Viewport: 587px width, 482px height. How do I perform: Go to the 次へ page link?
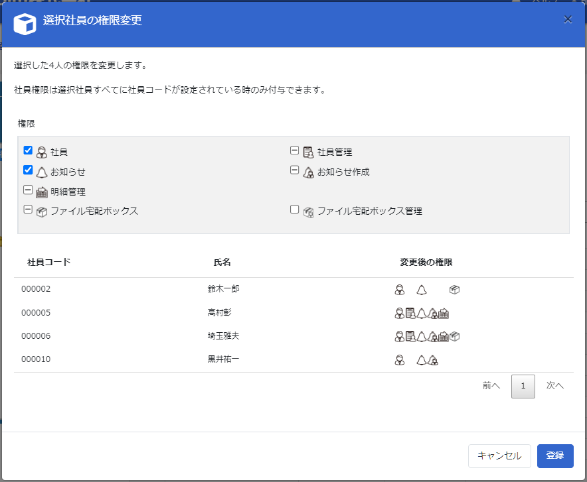(554, 386)
